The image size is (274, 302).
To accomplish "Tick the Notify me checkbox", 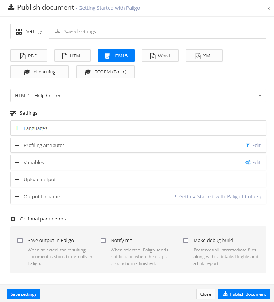I will [103, 241].
